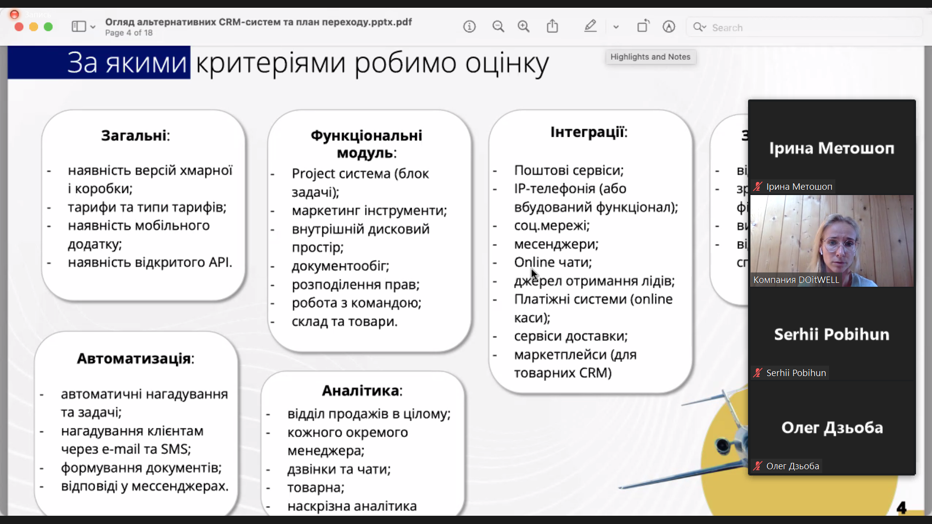932x524 pixels.
Task: Click muted mic icon of Олег Дзьоба
Action: [758, 466]
